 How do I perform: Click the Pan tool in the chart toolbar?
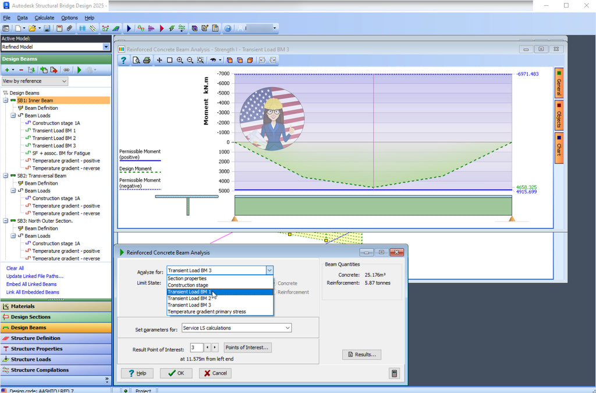click(x=159, y=60)
